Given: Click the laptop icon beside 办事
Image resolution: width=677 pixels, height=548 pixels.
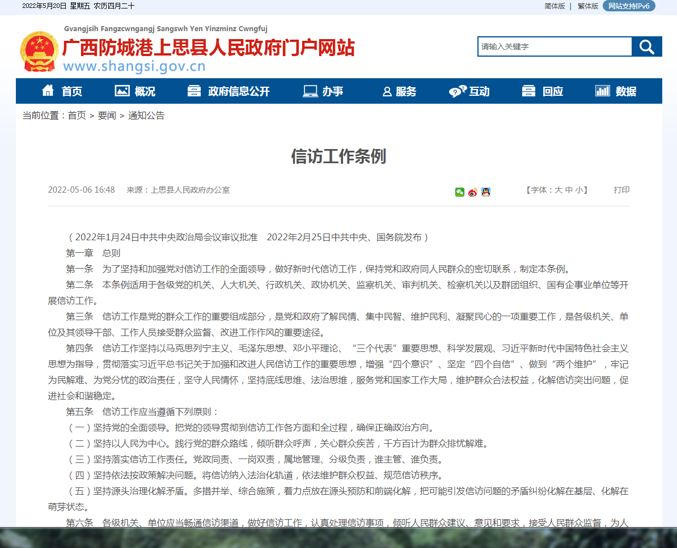Looking at the screenshot, I should [x=310, y=91].
